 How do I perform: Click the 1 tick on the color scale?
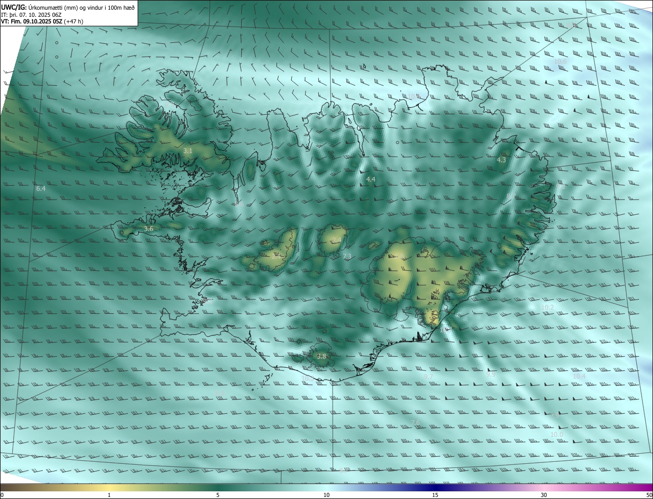(x=109, y=495)
